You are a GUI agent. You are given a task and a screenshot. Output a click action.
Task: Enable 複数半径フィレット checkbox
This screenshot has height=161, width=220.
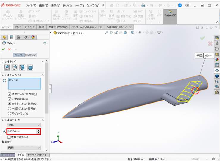pos(9,137)
